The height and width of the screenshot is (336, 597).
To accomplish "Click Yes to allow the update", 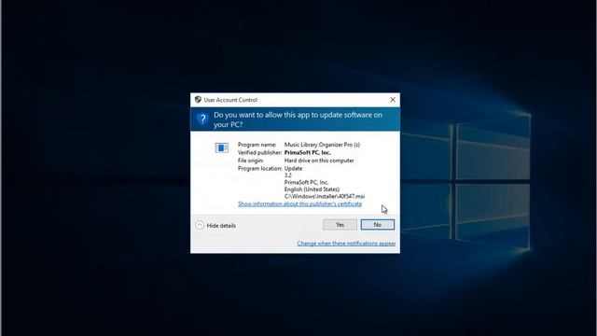I will [340, 225].
